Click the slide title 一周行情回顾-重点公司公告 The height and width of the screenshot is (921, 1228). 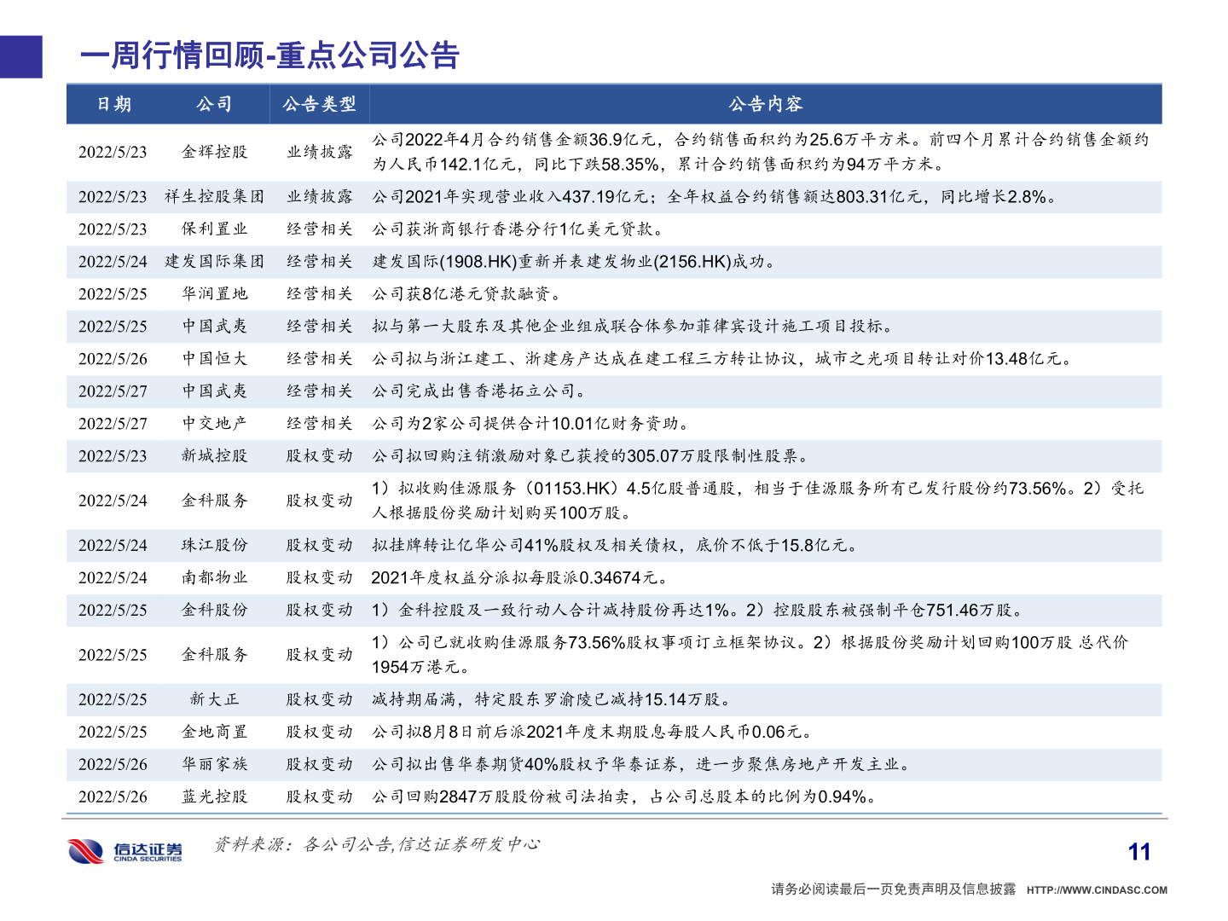click(269, 55)
